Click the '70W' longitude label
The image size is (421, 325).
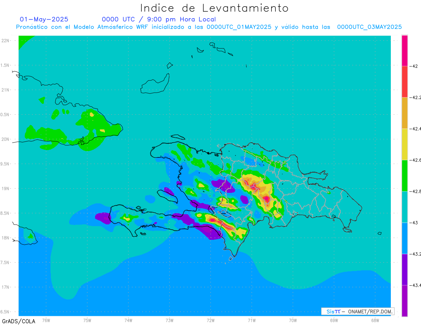pyautogui.click(x=293, y=320)
